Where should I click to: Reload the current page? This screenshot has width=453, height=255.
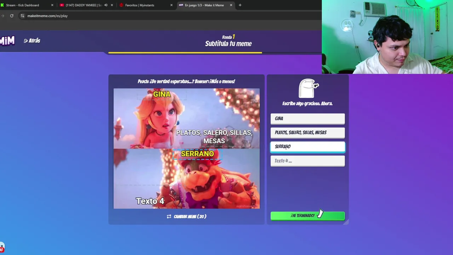point(12,16)
